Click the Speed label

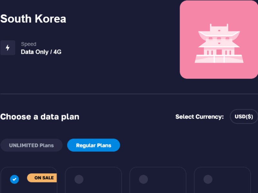tap(29, 44)
